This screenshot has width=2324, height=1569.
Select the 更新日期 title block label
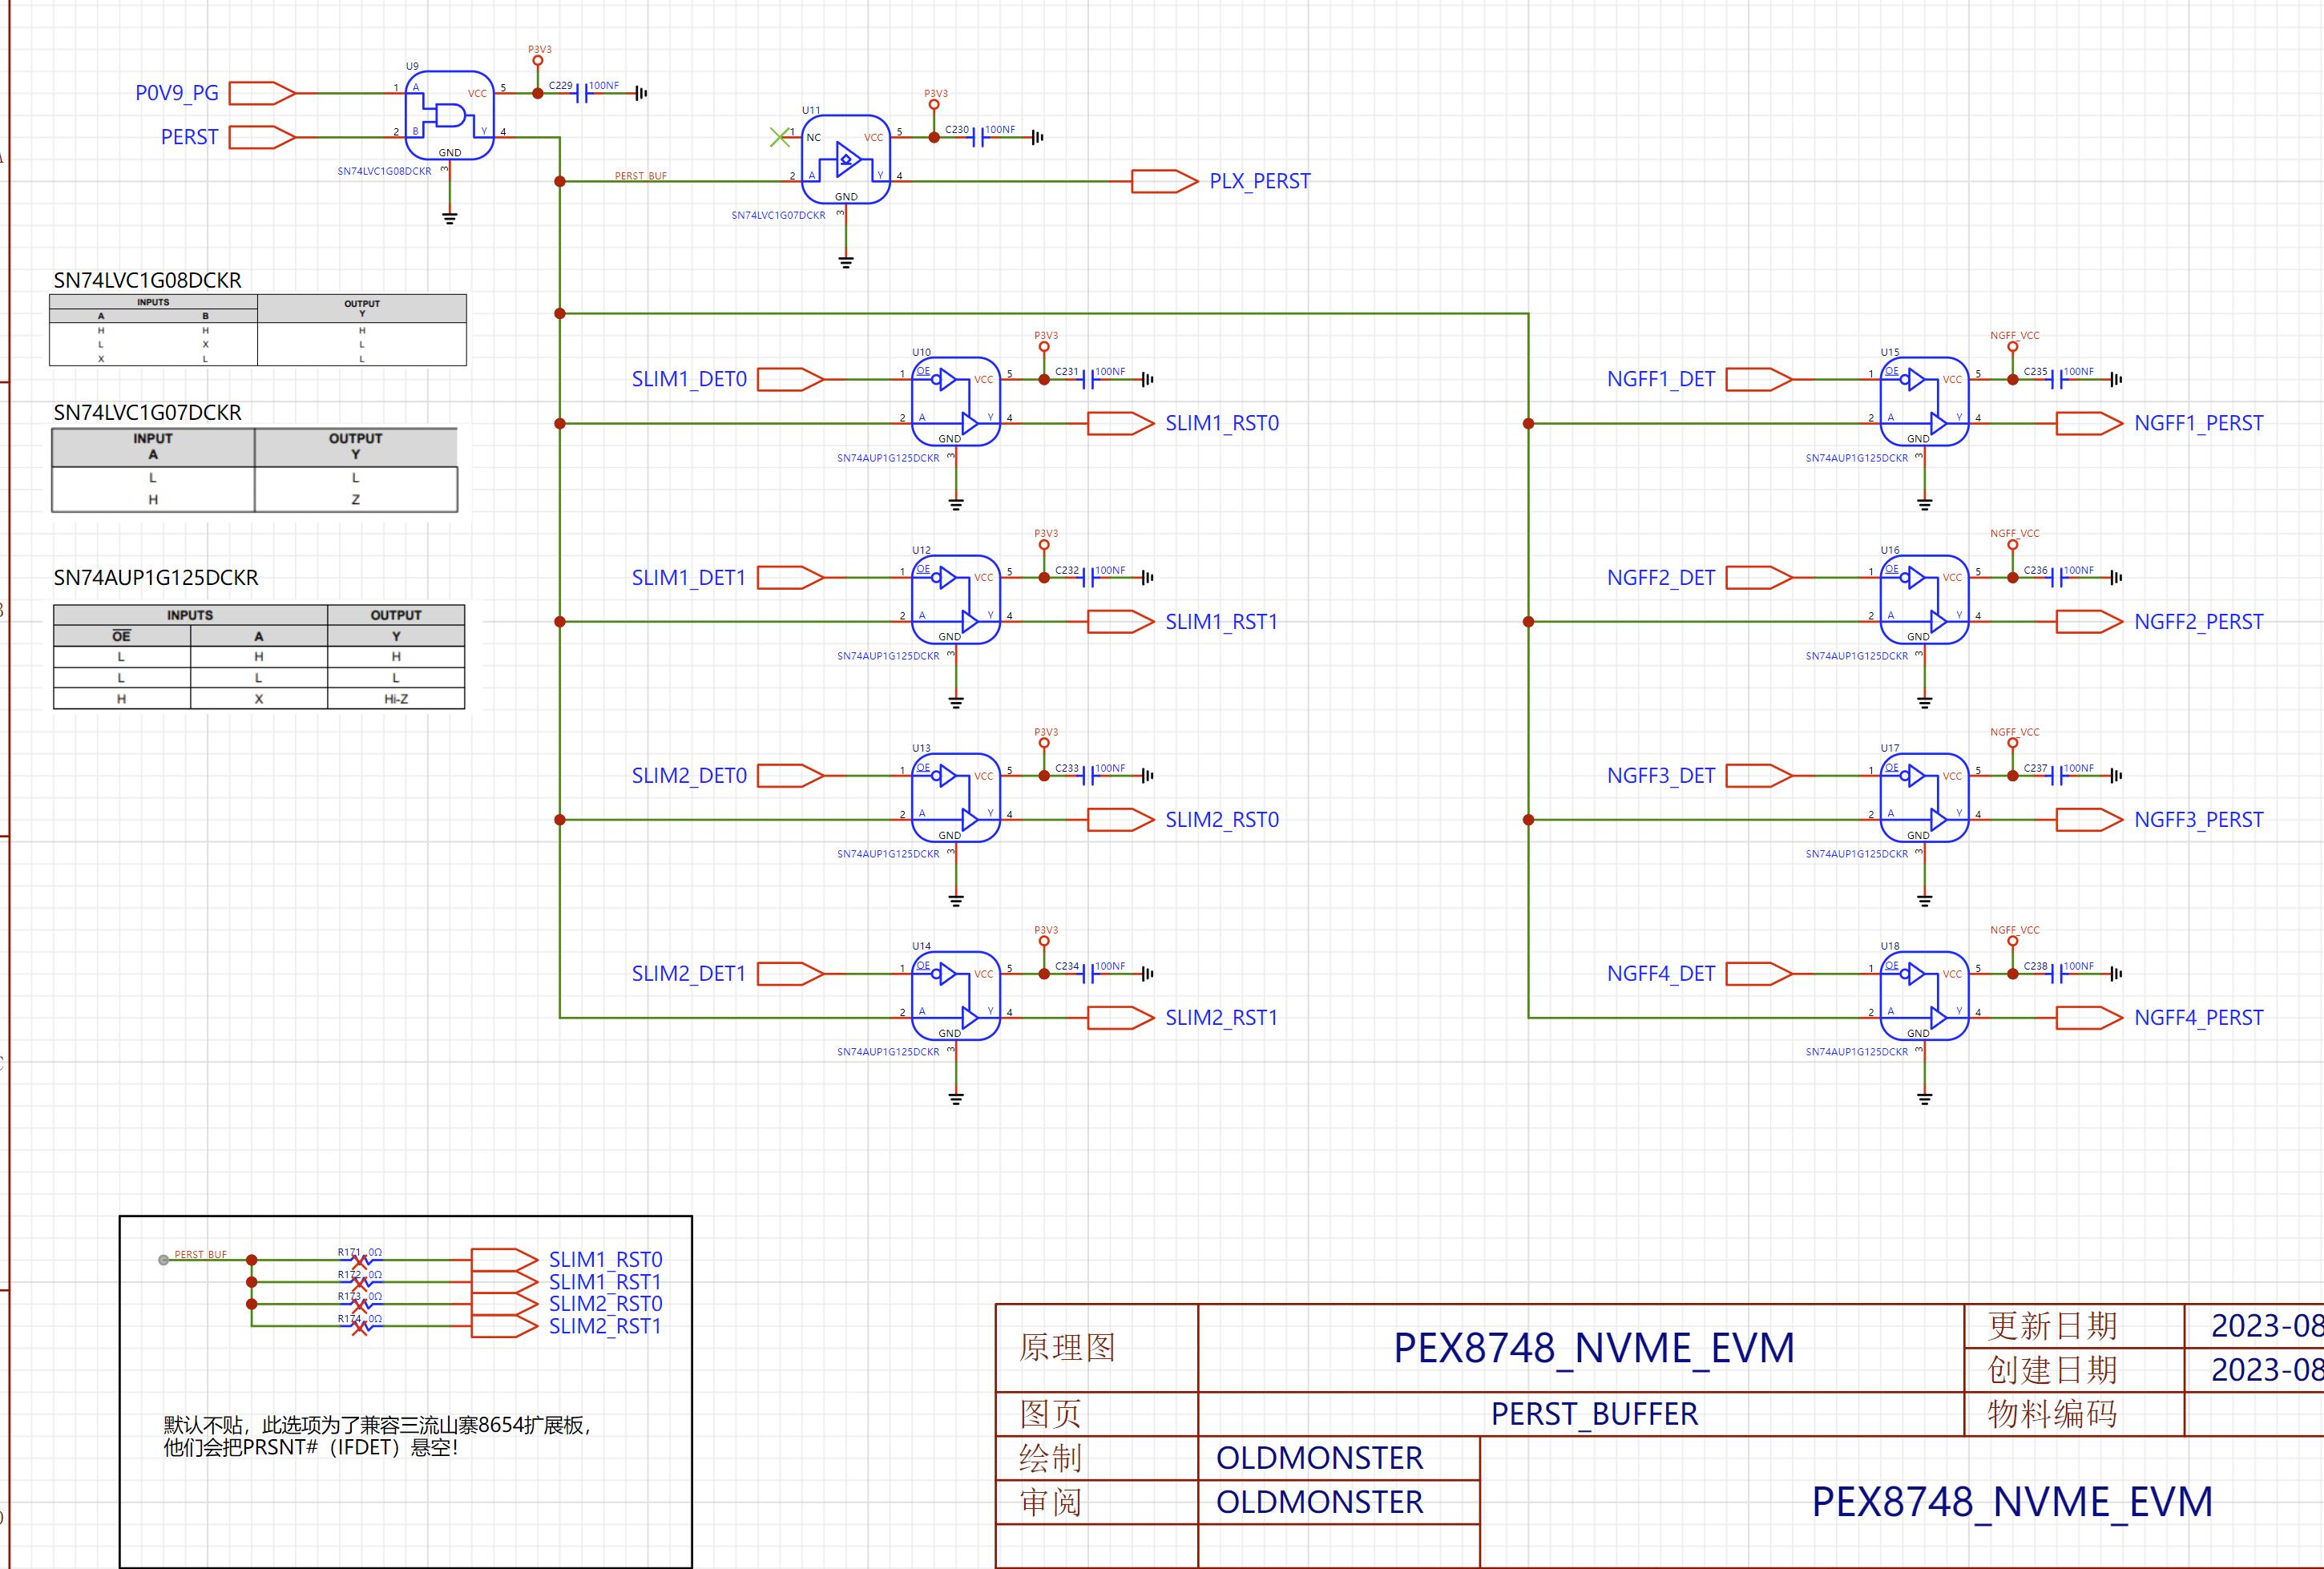(x=2053, y=1326)
